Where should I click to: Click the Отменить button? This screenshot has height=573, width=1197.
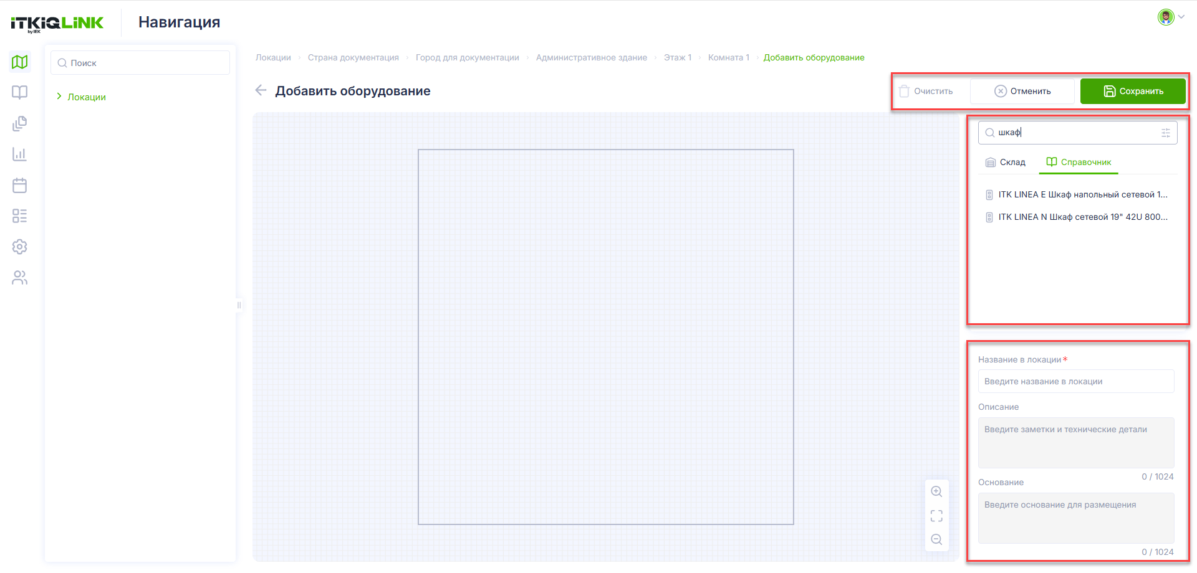[x=1022, y=91]
